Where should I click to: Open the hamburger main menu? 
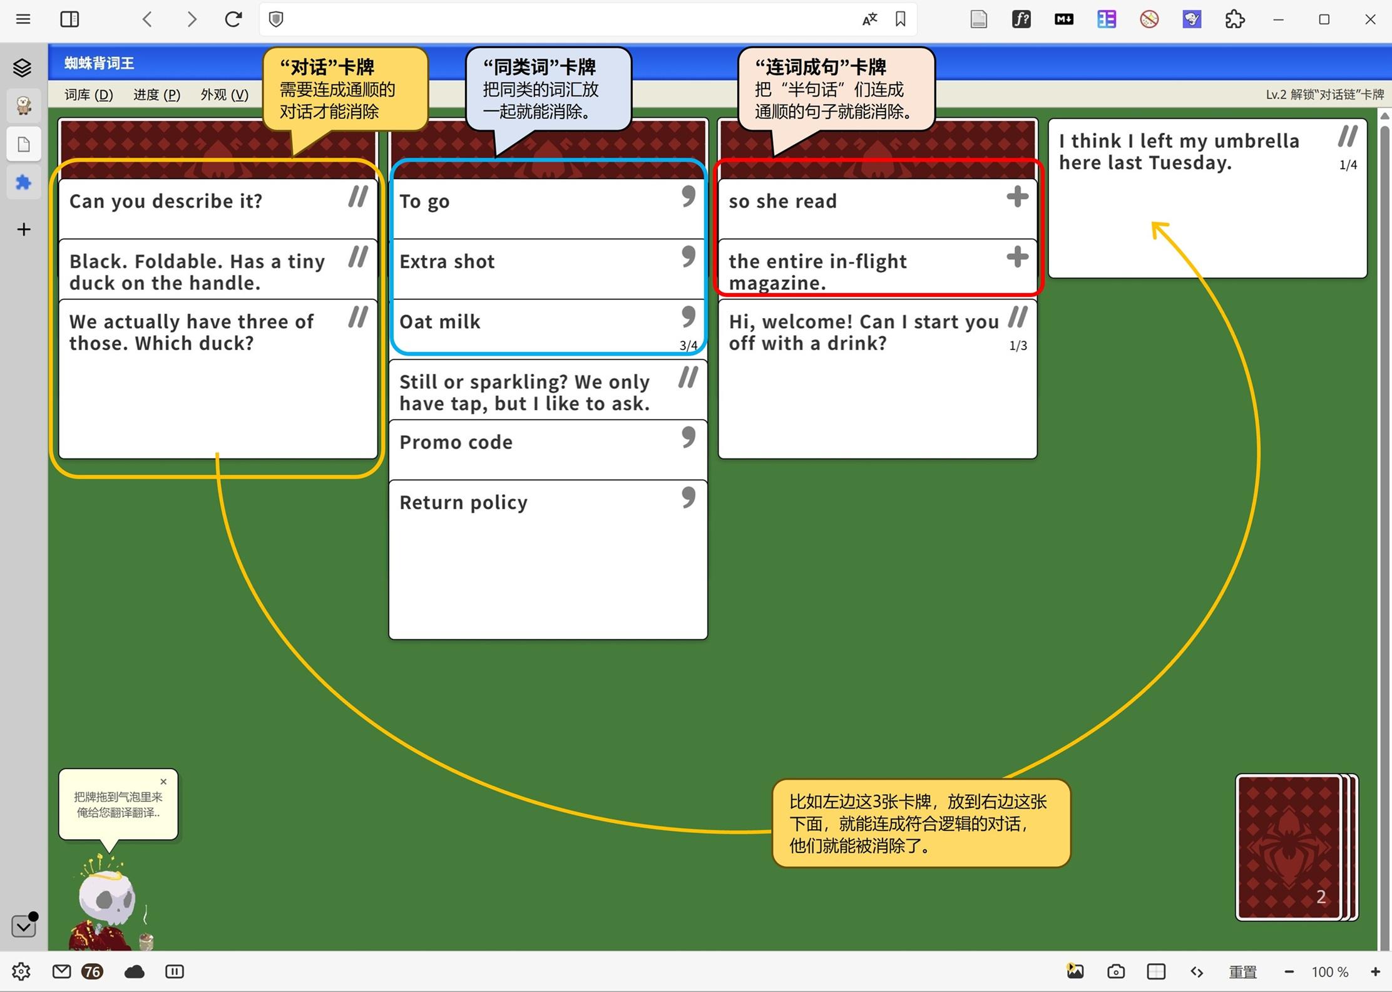23,19
